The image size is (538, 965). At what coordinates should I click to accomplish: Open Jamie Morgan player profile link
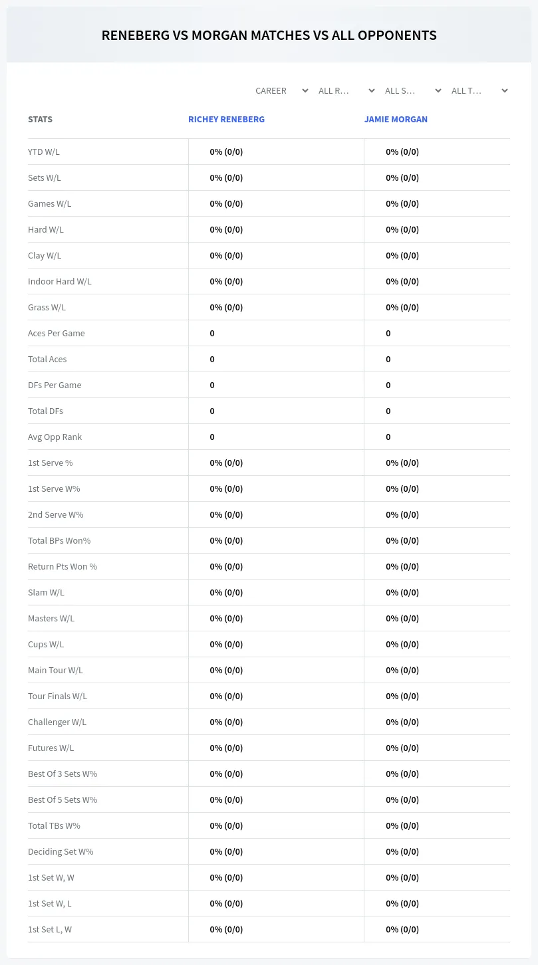(396, 120)
